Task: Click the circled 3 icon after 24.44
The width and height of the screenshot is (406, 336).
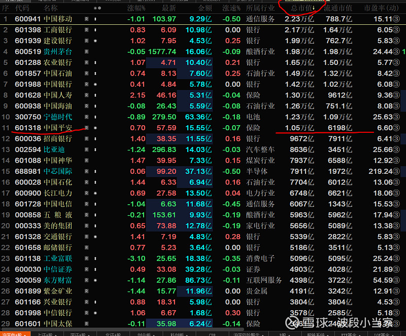Action: coord(396,52)
